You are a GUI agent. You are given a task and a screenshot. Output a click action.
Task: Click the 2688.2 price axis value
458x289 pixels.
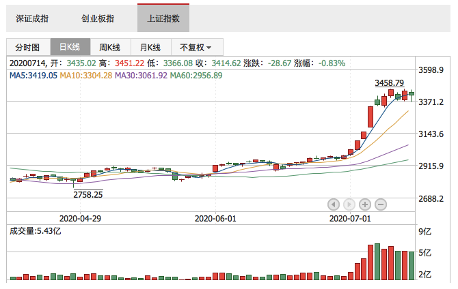click(431, 199)
